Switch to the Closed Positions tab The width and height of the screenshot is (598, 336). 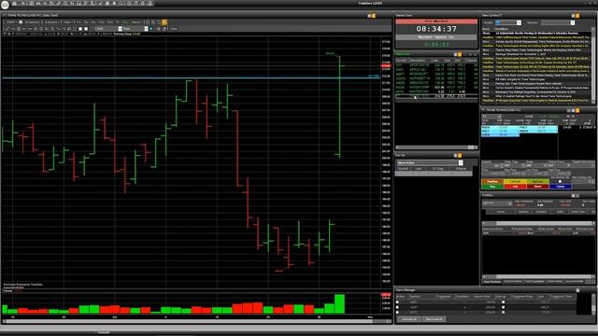[x=513, y=281]
